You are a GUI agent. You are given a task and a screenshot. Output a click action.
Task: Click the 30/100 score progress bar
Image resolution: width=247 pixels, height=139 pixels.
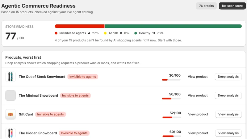171,80
